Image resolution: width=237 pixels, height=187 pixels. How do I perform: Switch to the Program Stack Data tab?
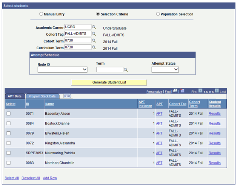point(42,96)
